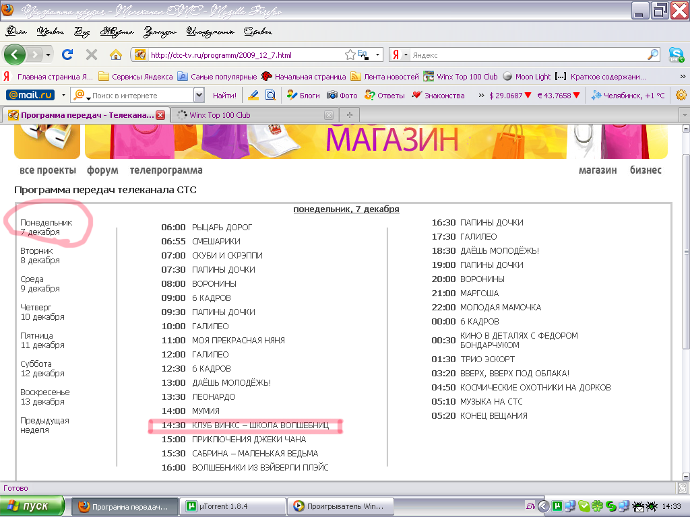Click the dollar rate $ 29.0687
690x517 pixels.
tap(511, 96)
